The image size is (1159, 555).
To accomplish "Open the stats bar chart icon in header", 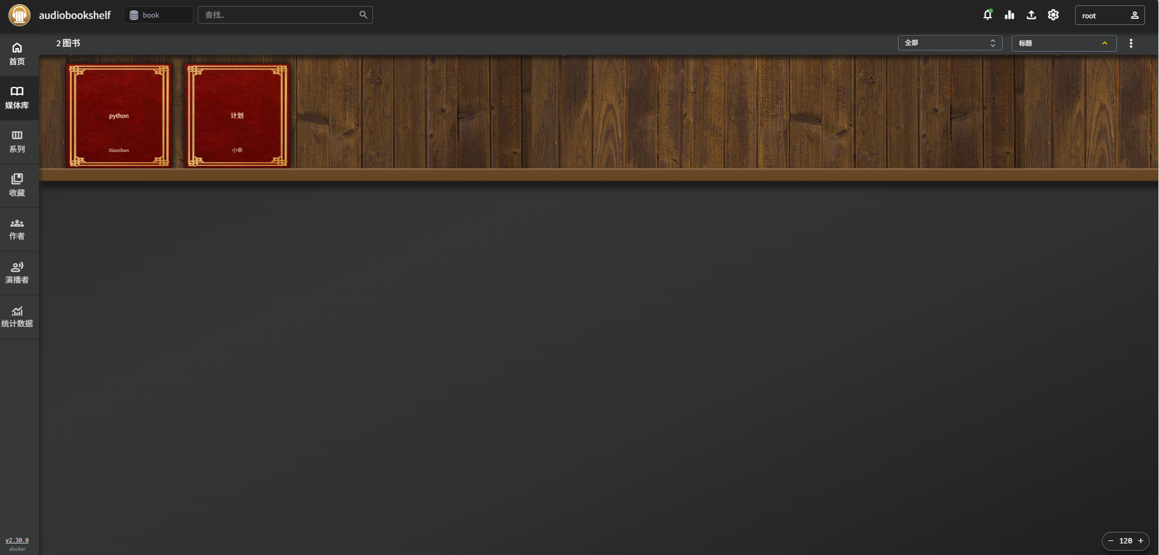I will click(x=1009, y=15).
